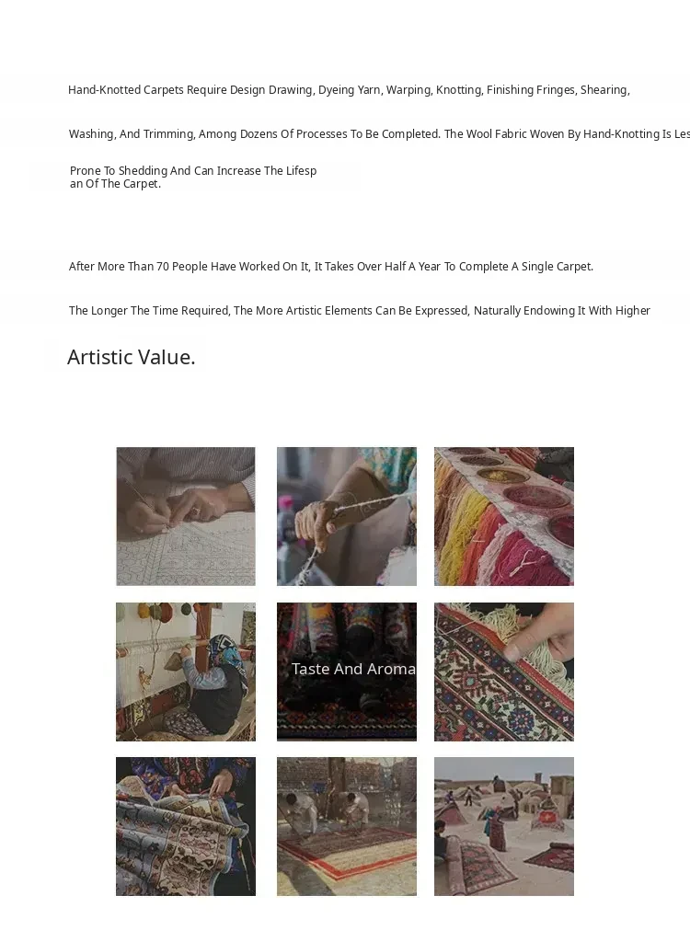Viewport: 690px width, 930px height.
Task: Click the Artistic Value heading
Action: point(132,357)
